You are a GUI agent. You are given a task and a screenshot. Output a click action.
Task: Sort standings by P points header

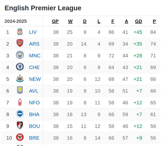coord(154,21)
